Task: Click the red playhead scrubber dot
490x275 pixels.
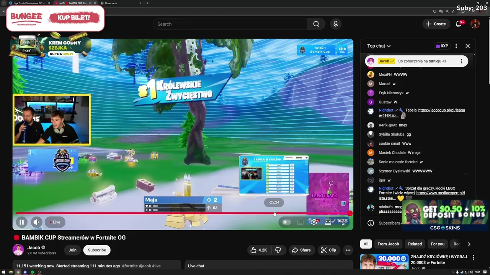Action: click(350, 214)
